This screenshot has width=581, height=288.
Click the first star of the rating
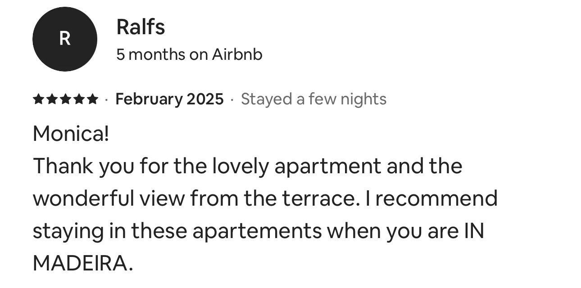pos(38,99)
